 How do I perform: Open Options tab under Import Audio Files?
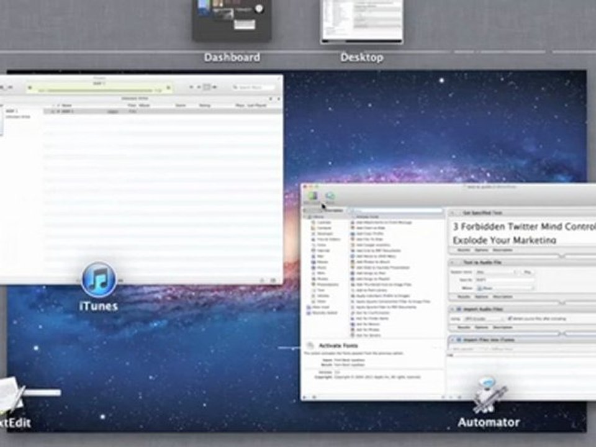tap(481, 327)
